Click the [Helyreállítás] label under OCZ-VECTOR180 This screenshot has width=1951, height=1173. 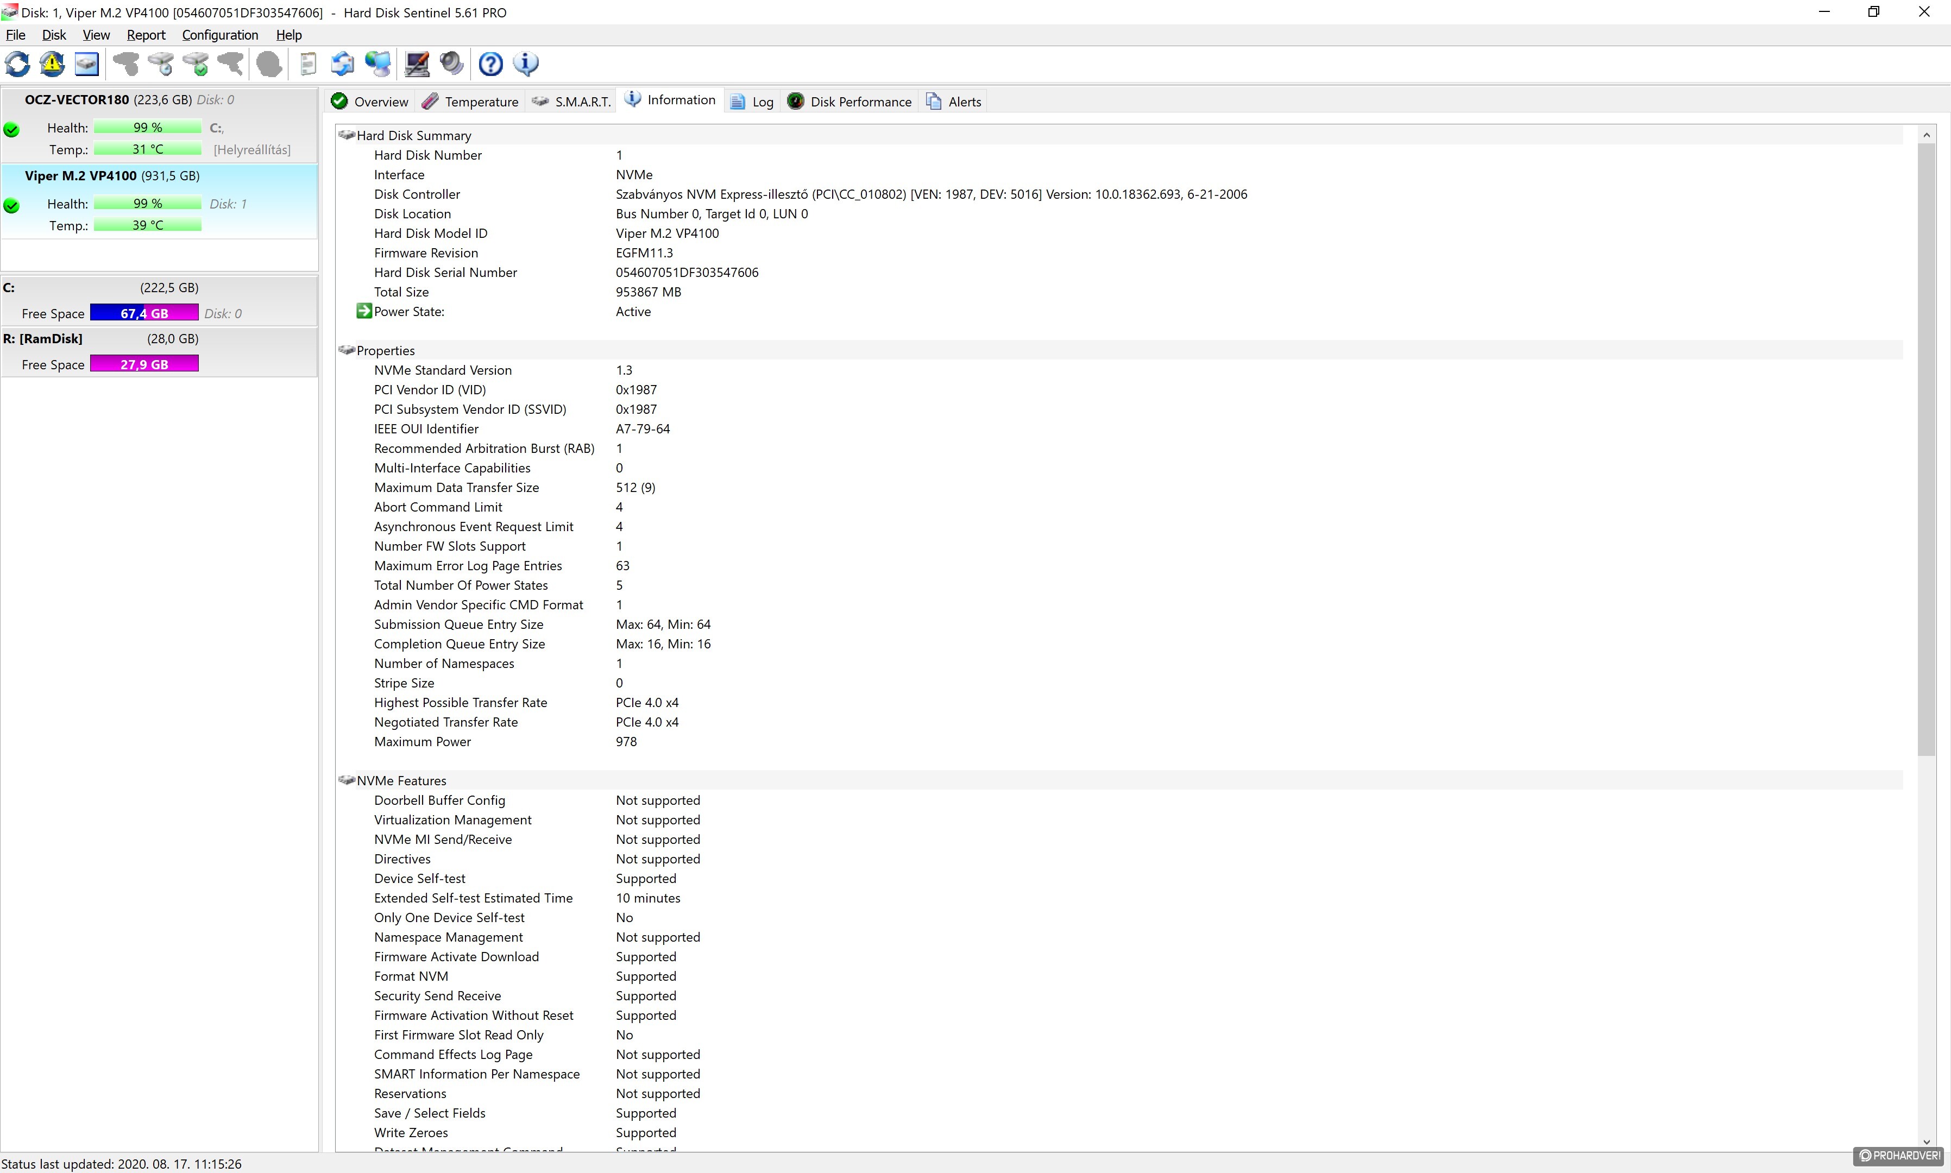pos(252,149)
